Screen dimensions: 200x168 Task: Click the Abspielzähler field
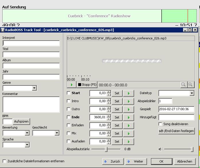(165, 101)
